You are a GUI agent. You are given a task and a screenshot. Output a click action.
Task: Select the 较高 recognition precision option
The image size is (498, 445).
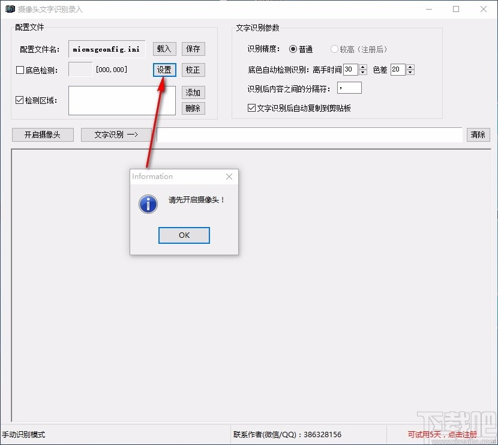334,49
